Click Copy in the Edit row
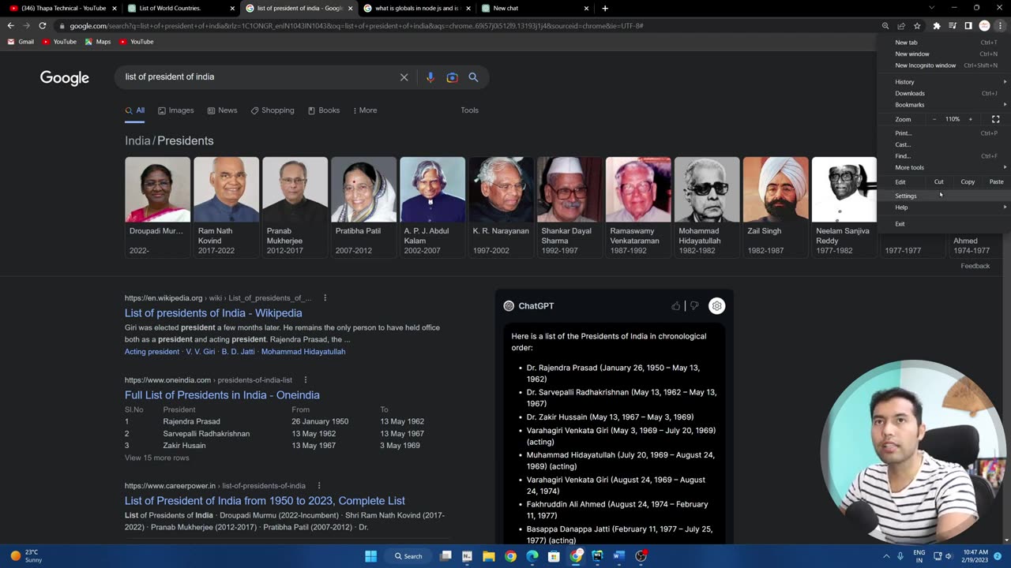1011x568 pixels. pyautogui.click(x=968, y=182)
